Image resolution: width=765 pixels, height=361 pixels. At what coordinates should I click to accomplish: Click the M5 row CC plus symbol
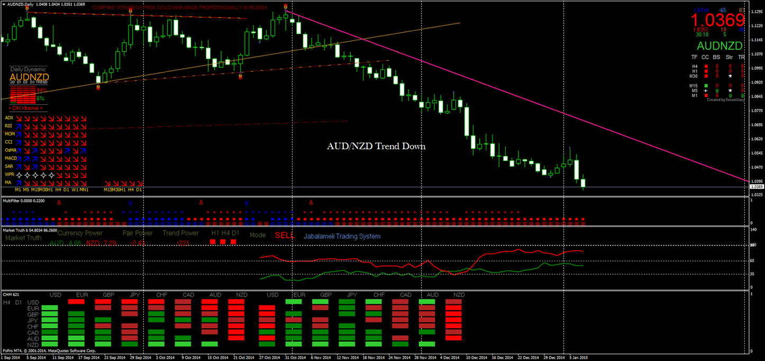pos(706,91)
